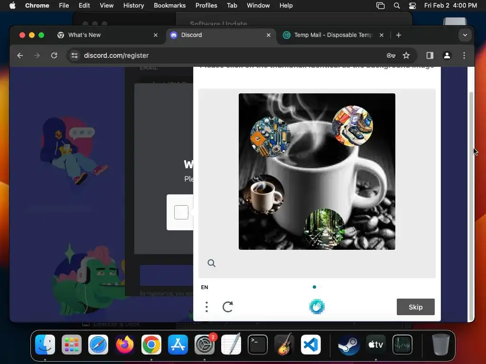486x364 pixels.
Task: Bookmark this page with the star icon
Action: (406, 55)
